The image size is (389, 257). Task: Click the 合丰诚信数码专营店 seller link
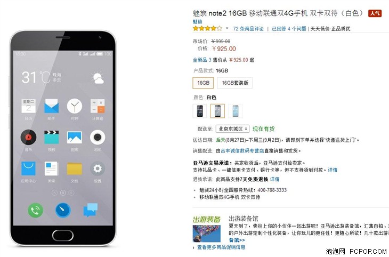tap(242, 151)
